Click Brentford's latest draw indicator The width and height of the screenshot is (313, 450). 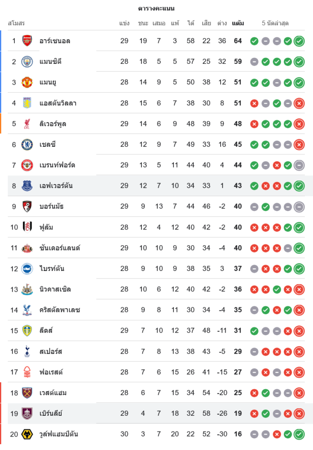pos(299,166)
